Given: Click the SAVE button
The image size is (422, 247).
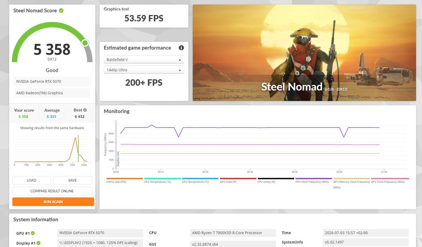Looking at the screenshot, I should [x=73, y=180].
